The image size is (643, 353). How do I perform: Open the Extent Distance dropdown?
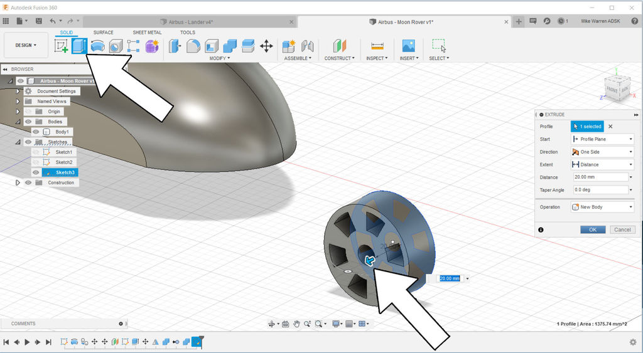coord(602,165)
